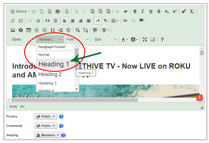Select Heading 3 in format list

pyautogui.click(x=55, y=83)
